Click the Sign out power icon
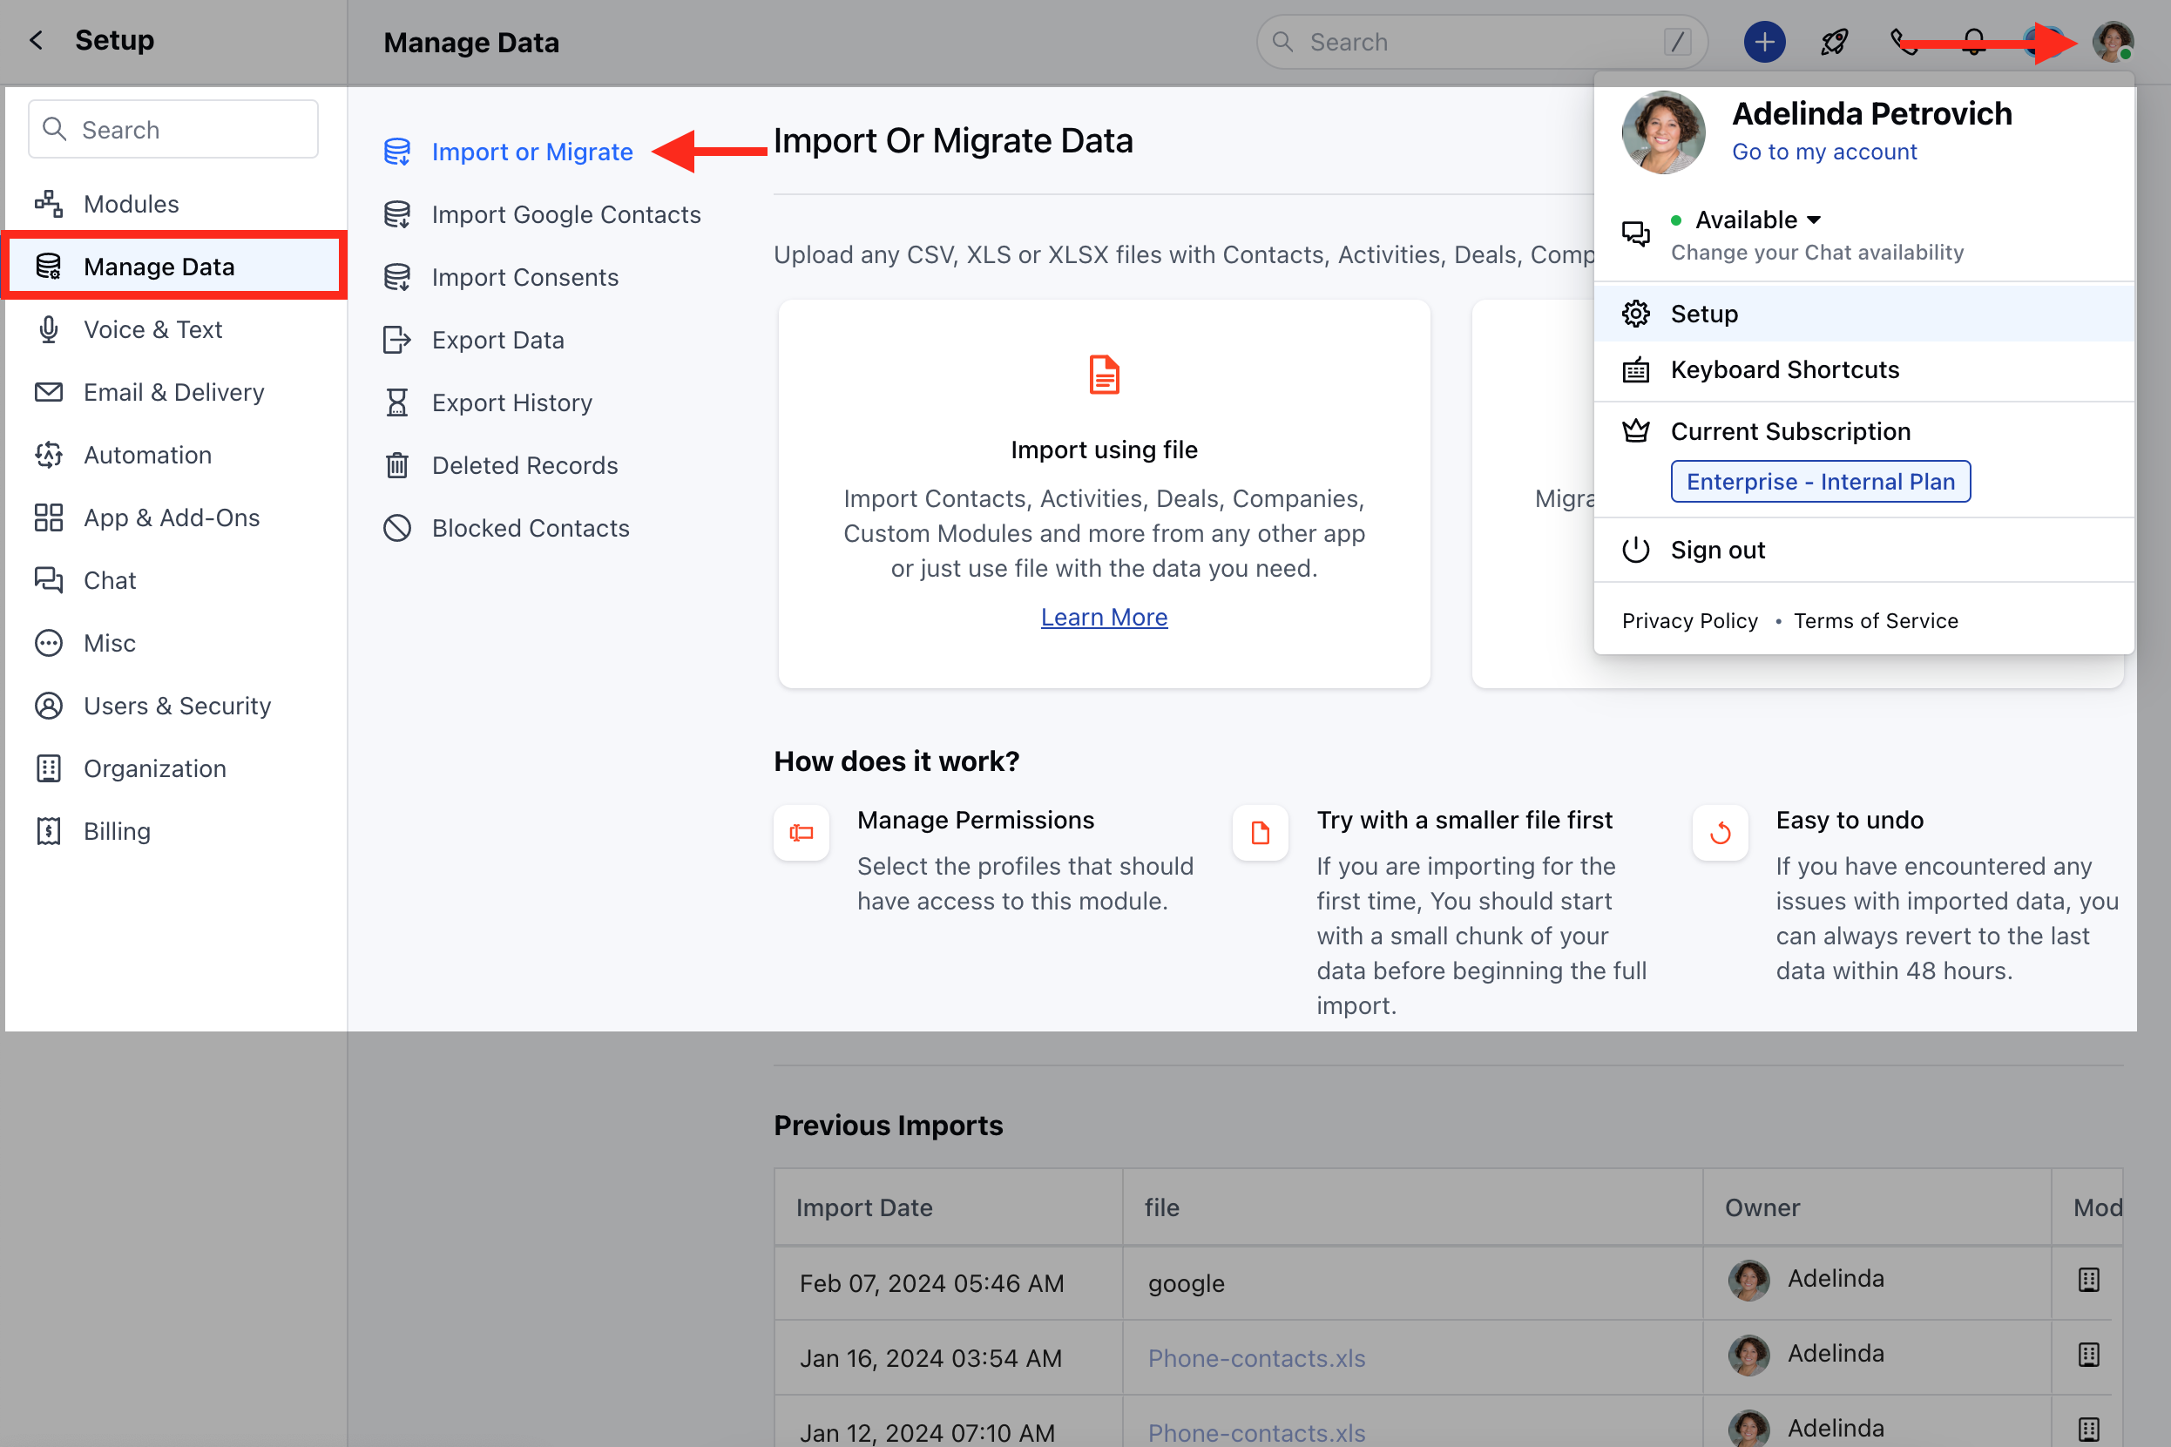The image size is (2171, 1447). (1635, 550)
